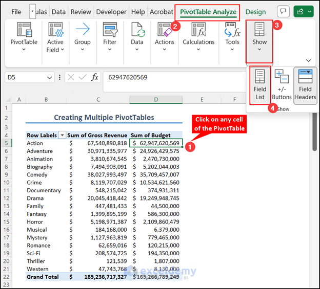Open the Data ribbon group
Screen dimensions: 320x289
pyautogui.click(x=137, y=37)
